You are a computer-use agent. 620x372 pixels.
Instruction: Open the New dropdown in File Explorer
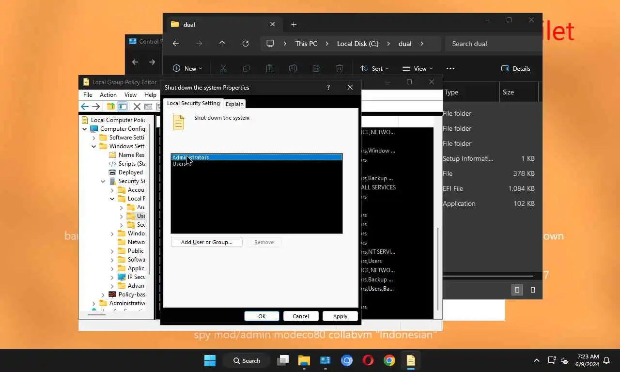click(x=188, y=68)
